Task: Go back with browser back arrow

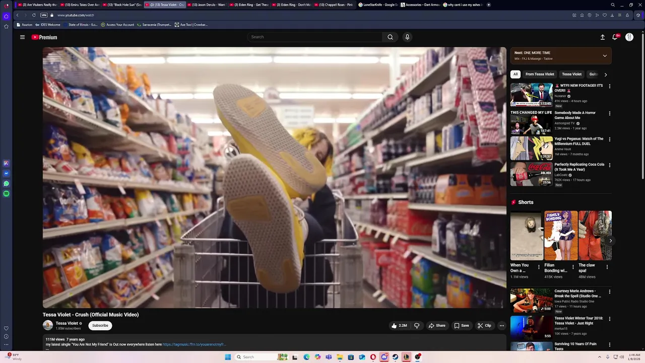Action: click(x=17, y=15)
